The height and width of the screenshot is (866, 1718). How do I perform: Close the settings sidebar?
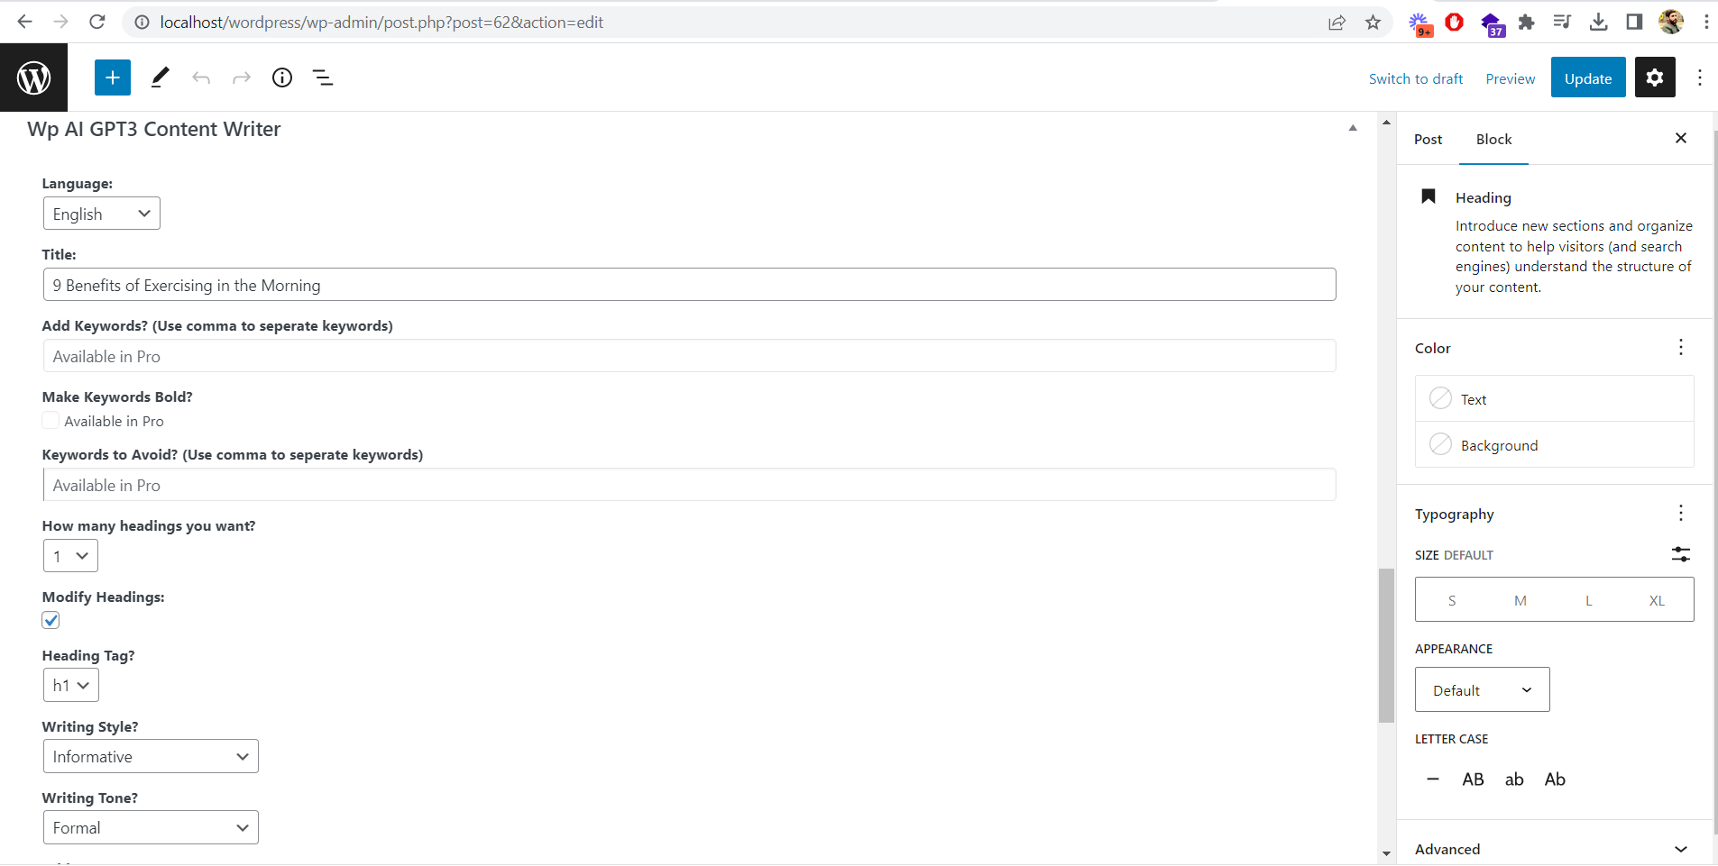point(1681,138)
